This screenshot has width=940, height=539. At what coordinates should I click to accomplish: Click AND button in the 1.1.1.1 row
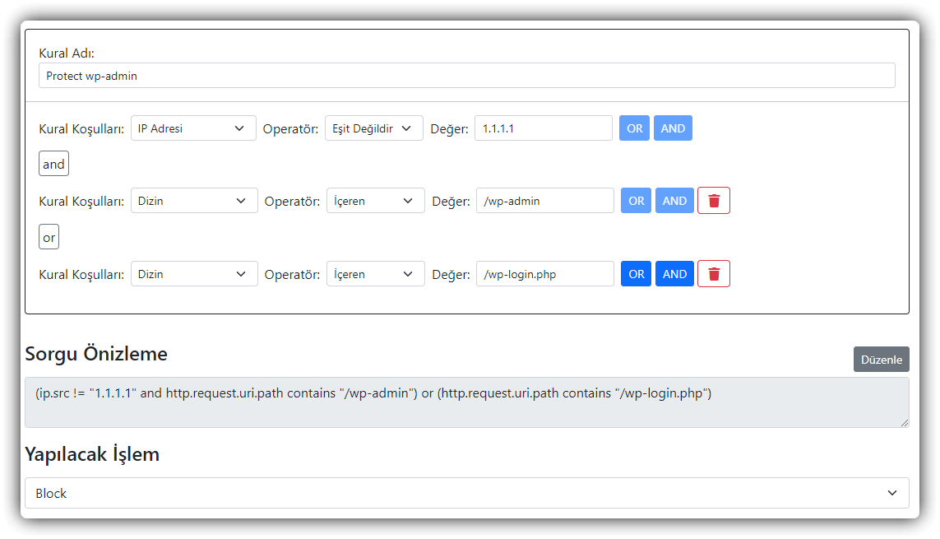[673, 128]
